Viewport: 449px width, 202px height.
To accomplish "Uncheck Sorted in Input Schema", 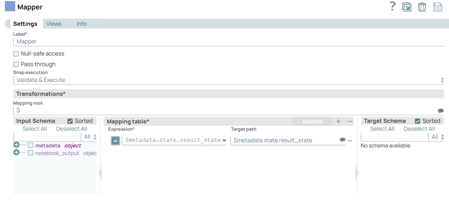I will [x=70, y=121].
